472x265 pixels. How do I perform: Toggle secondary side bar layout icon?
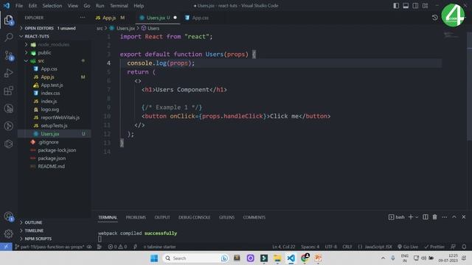click(415, 6)
